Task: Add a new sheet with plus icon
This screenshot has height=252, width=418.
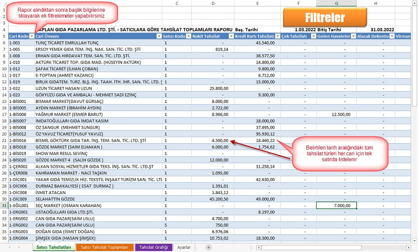Action: coord(209,247)
